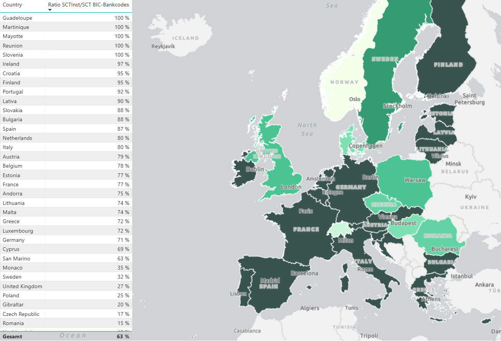Open the sort dropdown on Ratio column header
This screenshot has height=341, width=501.
50,10
